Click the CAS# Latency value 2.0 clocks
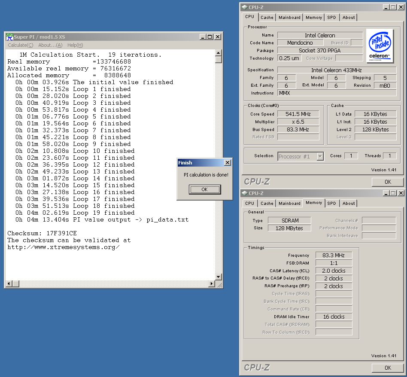 (x=334, y=271)
